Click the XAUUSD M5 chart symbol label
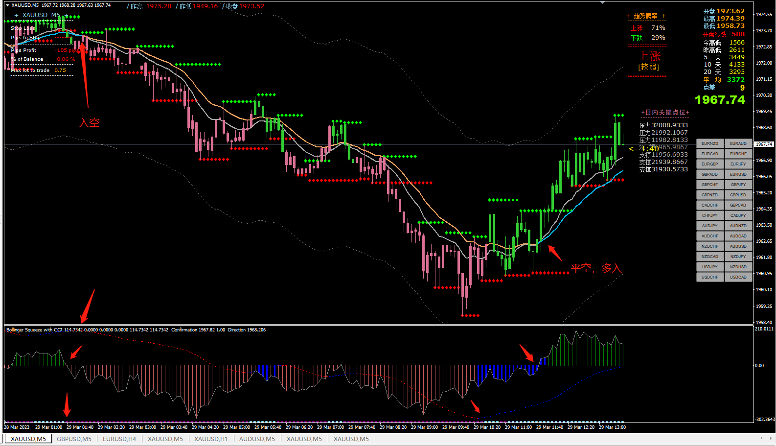 coord(41,15)
